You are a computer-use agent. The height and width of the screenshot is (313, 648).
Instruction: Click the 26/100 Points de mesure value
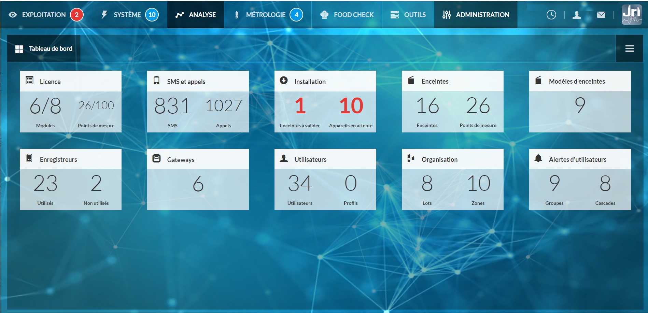pos(96,105)
